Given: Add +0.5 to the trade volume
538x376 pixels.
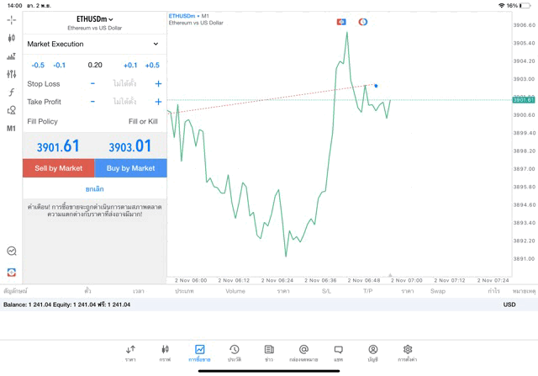Looking at the screenshot, I should (152, 65).
